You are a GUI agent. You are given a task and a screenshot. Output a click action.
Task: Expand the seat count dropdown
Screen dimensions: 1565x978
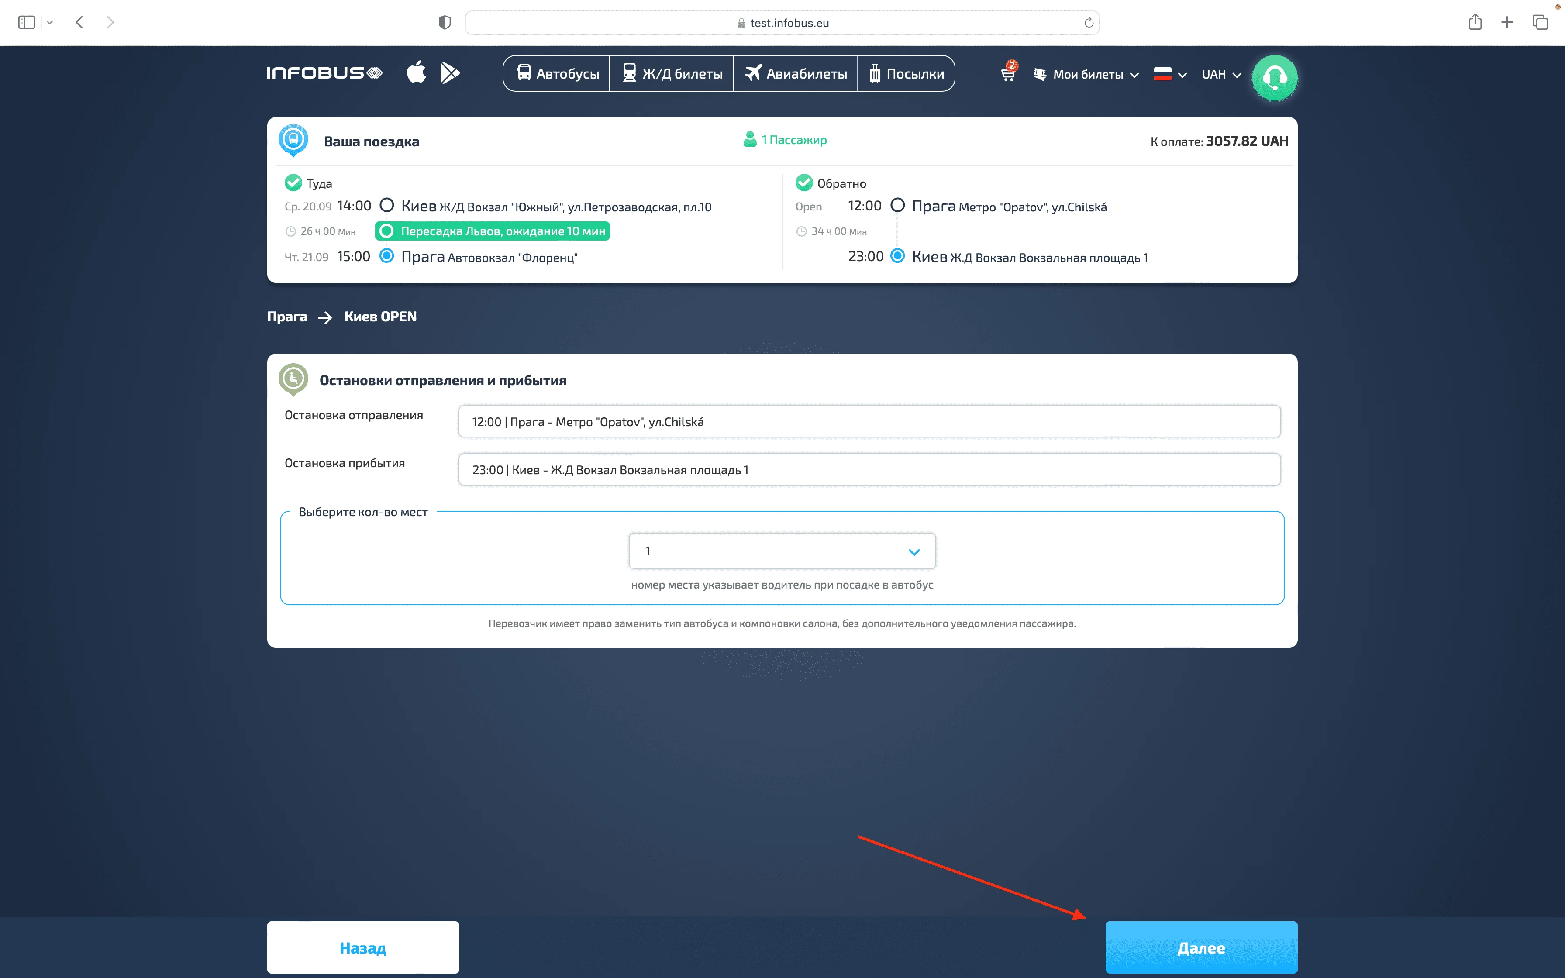782,551
